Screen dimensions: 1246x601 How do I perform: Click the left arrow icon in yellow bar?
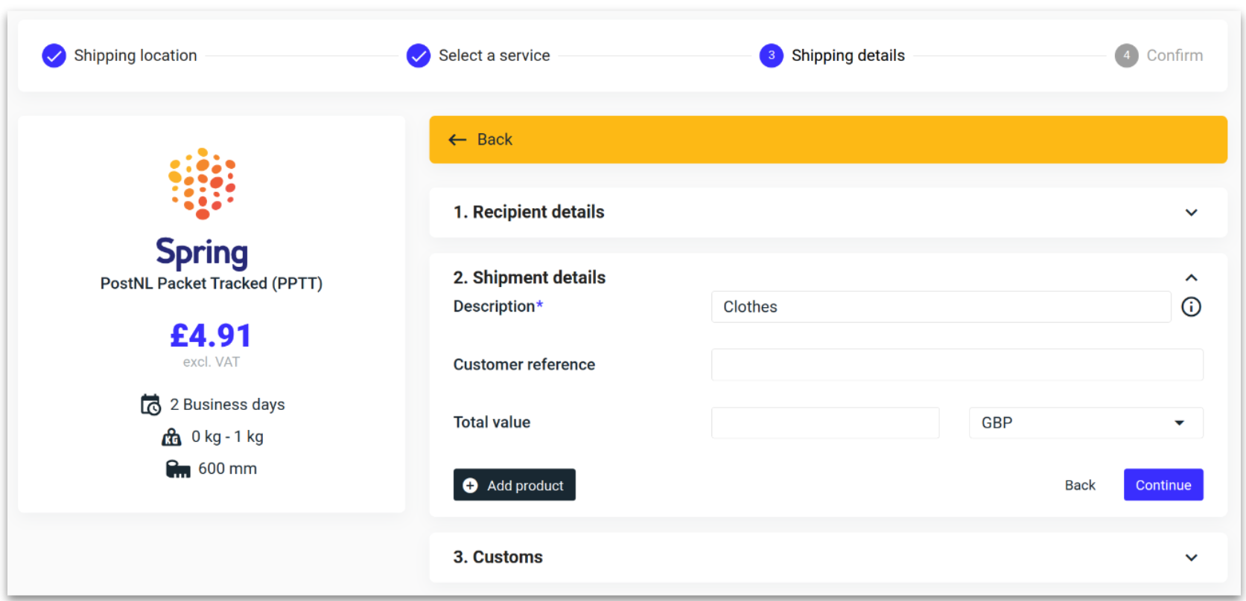(457, 140)
